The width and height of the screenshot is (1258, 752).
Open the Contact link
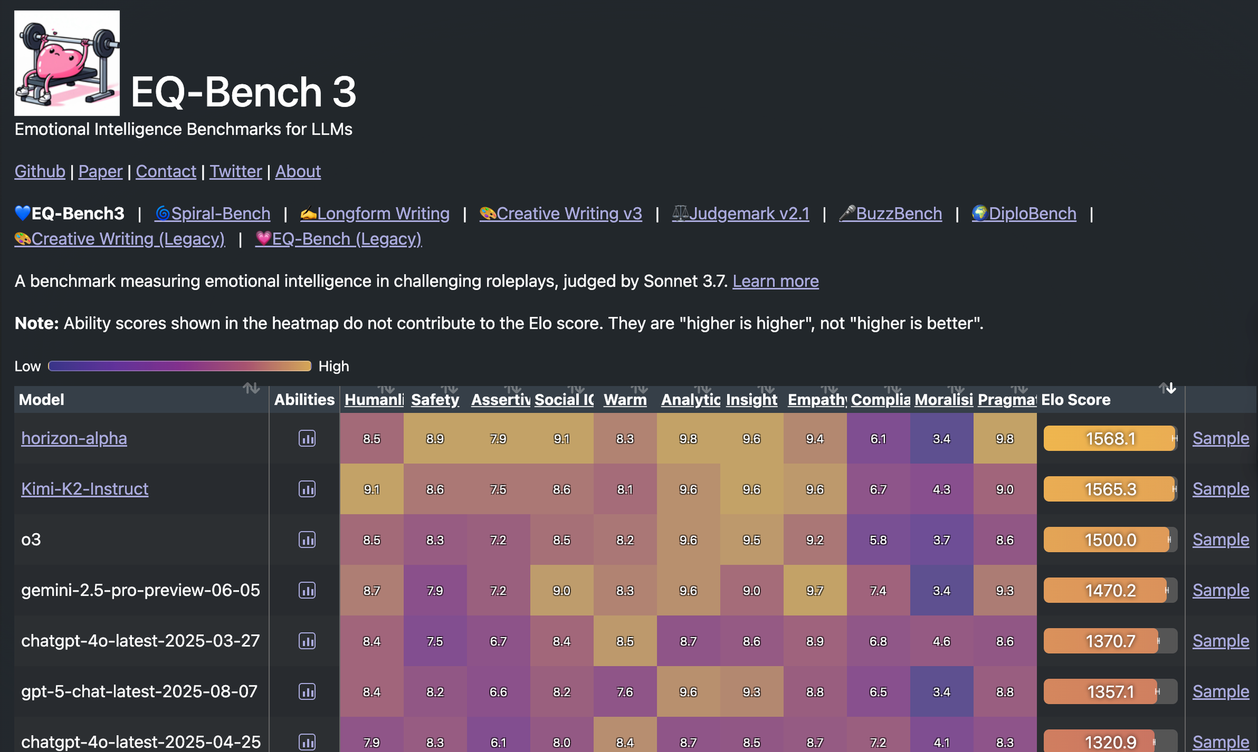click(x=166, y=172)
